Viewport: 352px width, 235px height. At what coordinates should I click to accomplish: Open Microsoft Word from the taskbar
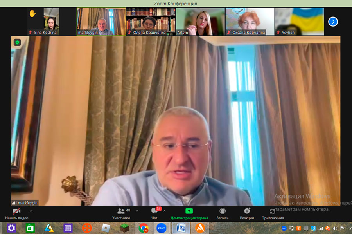pos(181,228)
